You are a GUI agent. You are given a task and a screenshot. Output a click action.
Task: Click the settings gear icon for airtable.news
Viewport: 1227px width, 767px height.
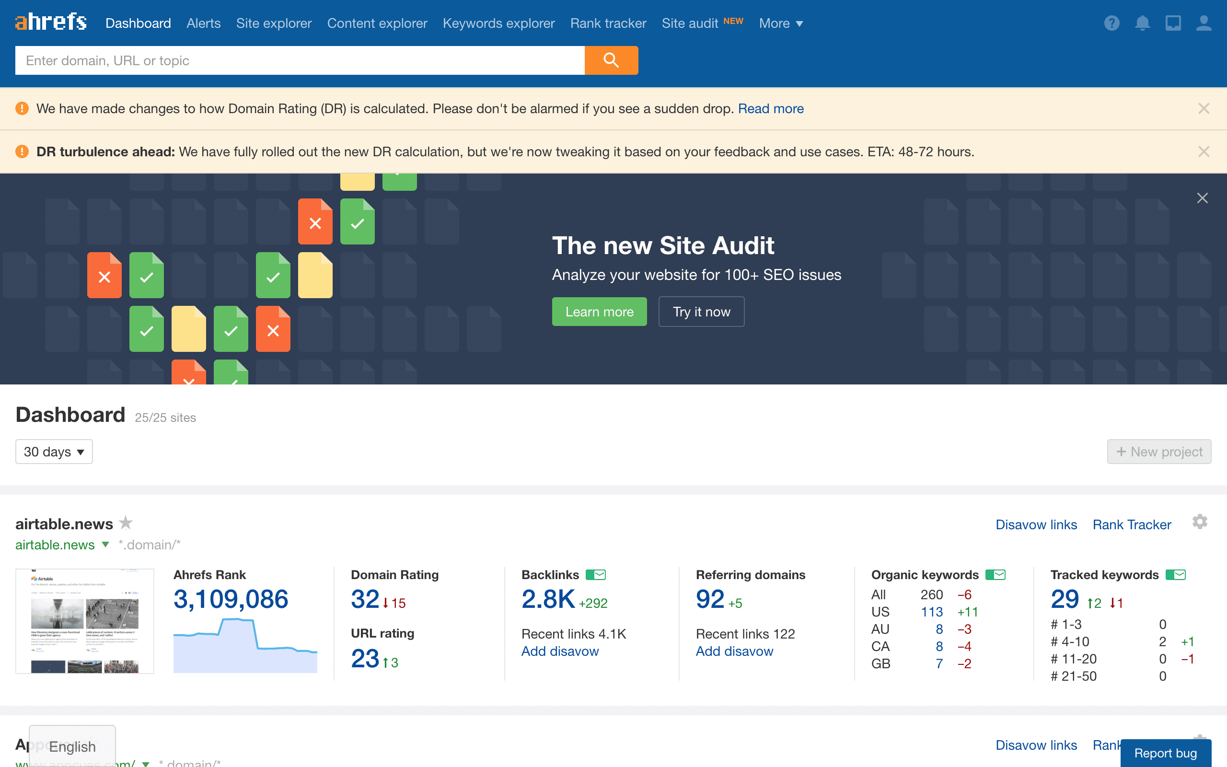(x=1200, y=522)
